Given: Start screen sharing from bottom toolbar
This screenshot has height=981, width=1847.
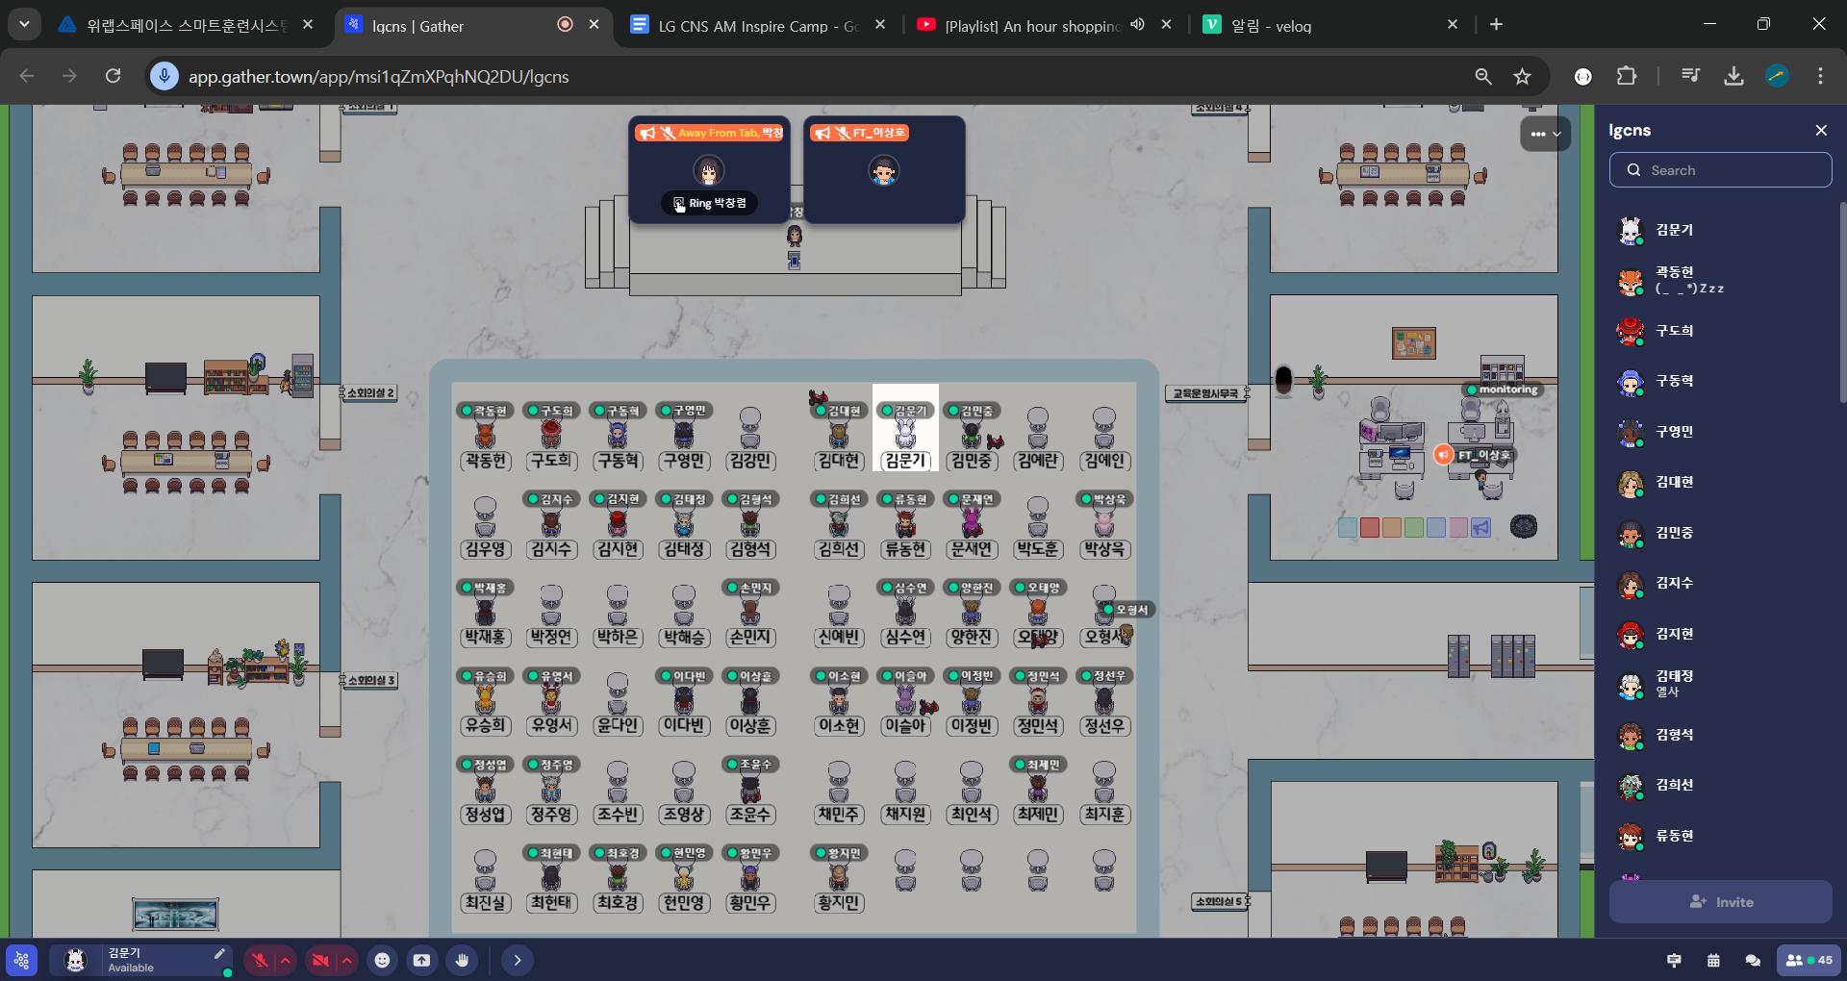Looking at the screenshot, I should tap(422, 960).
